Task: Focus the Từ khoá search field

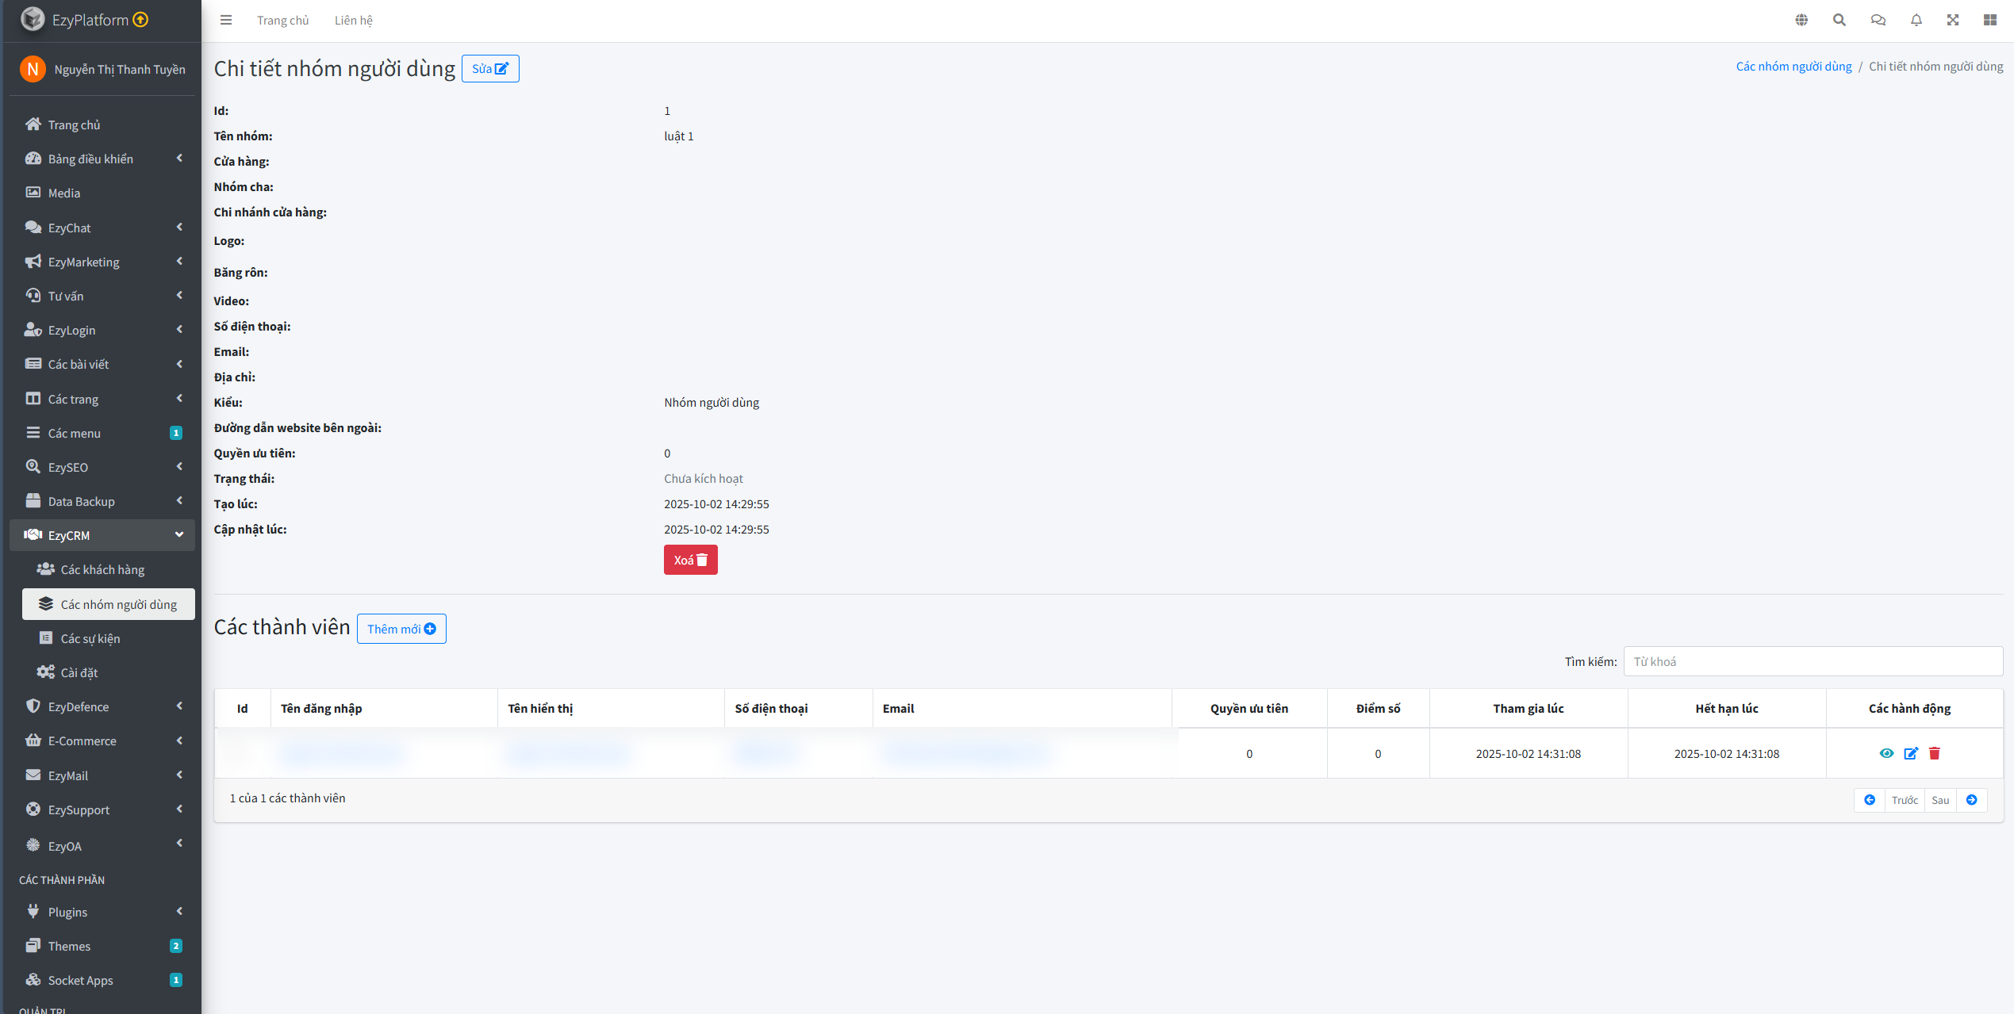Action: [1812, 661]
